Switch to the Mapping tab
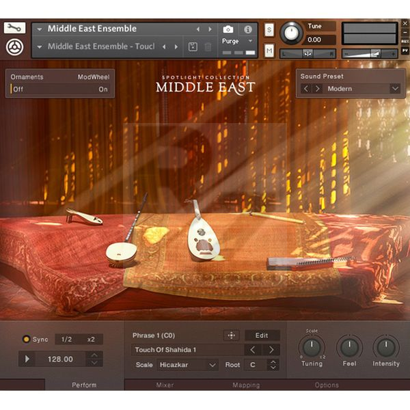This screenshot has width=410, height=410. tap(246, 385)
